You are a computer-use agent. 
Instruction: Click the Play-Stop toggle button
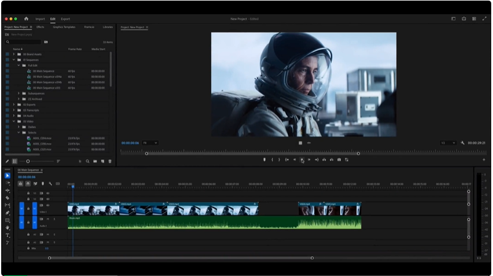pyautogui.click(x=302, y=159)
